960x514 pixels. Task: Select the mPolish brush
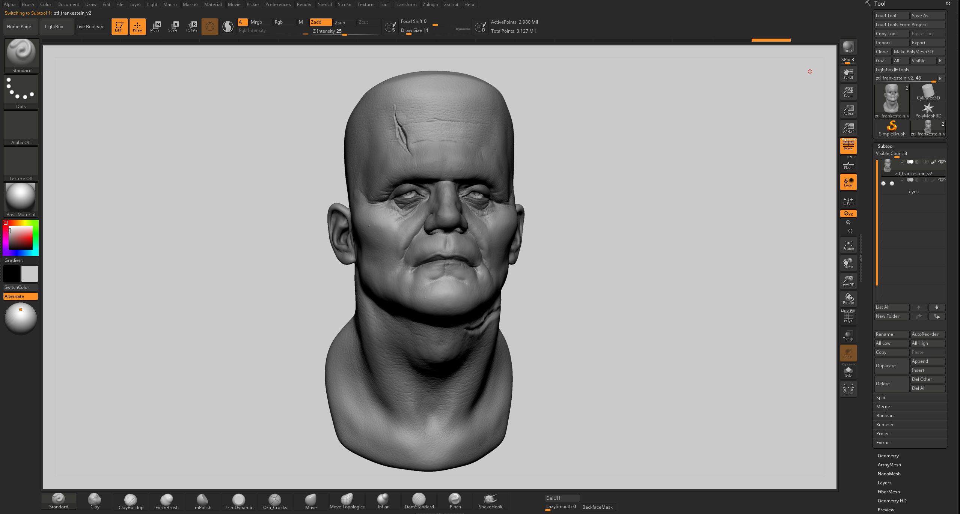click(203, 501)
